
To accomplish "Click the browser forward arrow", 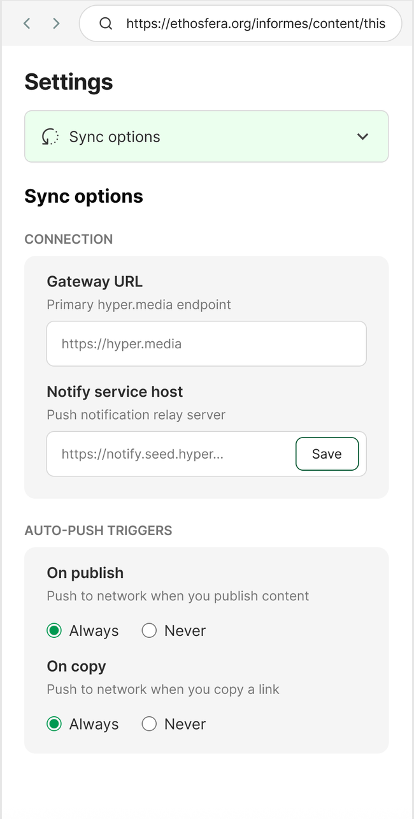I will click(x=56, y=24).
